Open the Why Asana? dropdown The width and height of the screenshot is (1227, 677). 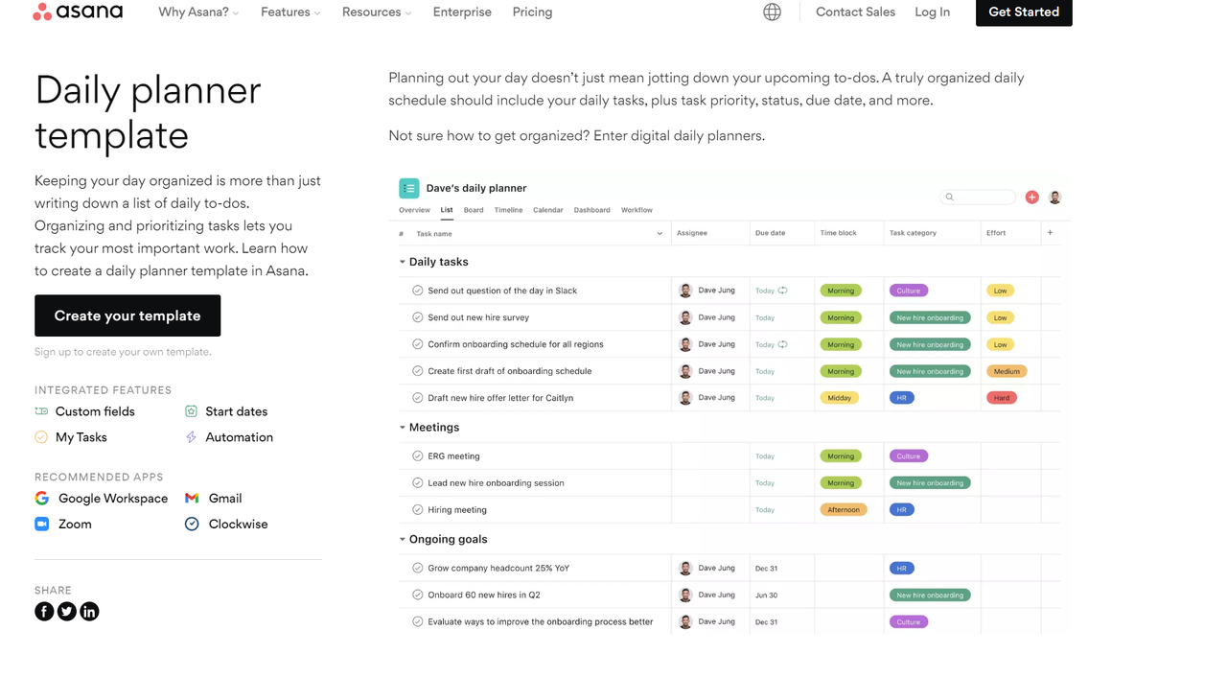[x=198, y=12]
